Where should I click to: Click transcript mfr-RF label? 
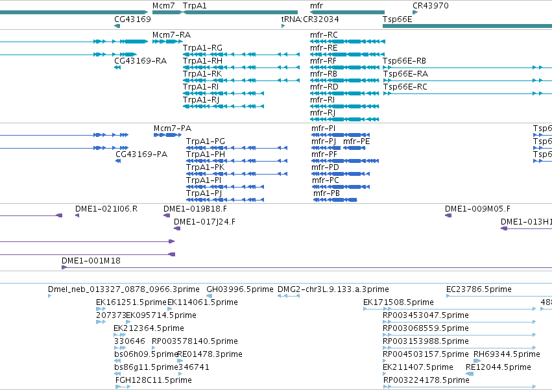coord(323,60)
